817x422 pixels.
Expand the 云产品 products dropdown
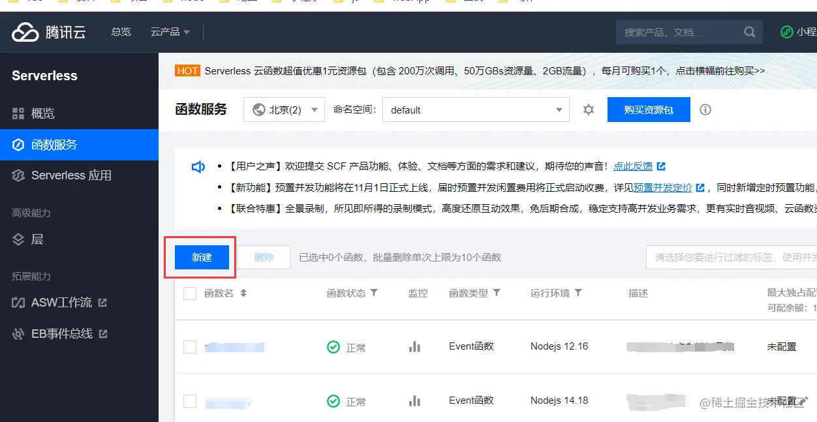[170, 31]
